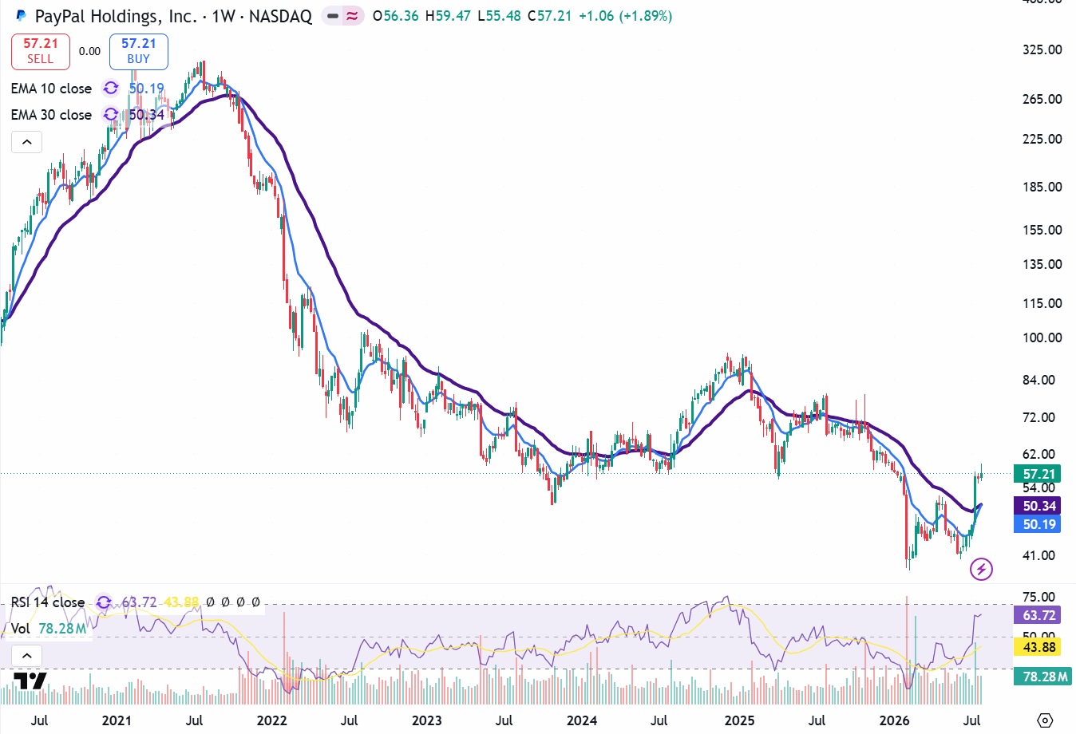Click the 2023 time axis label
Viewport: 1076px width, 734px height.
tap(426, 720)
